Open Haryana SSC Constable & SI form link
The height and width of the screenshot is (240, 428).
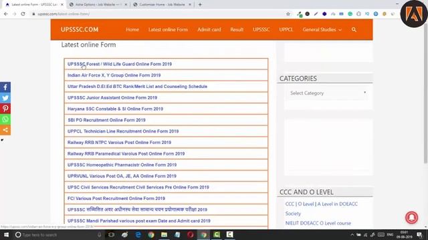pos(115,109)
